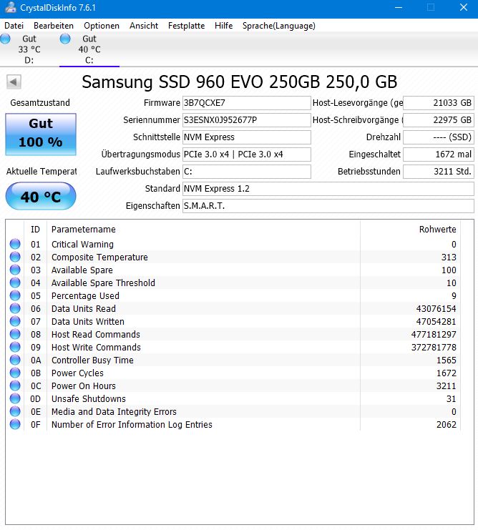478x530 pixels.
Task: Click the Rohwerte column header
Action: (x=411, y=230)
